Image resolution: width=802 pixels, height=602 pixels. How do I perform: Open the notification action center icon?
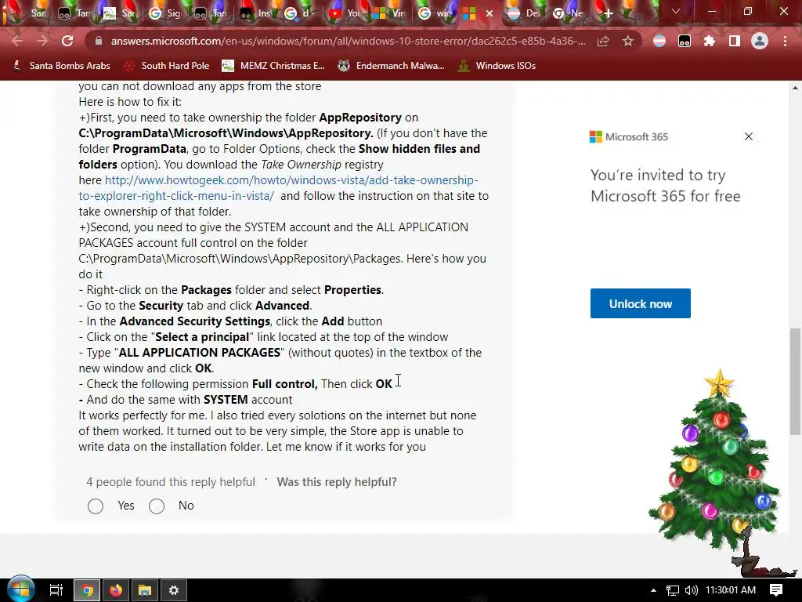[x=776, y=590]
